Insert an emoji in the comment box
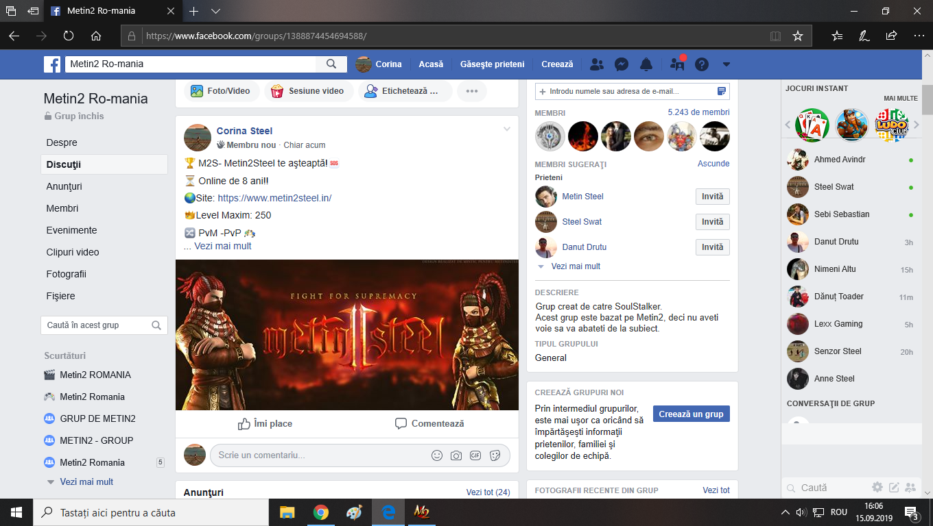The width and height of the screenshot is (933, 526). (436, 455)
